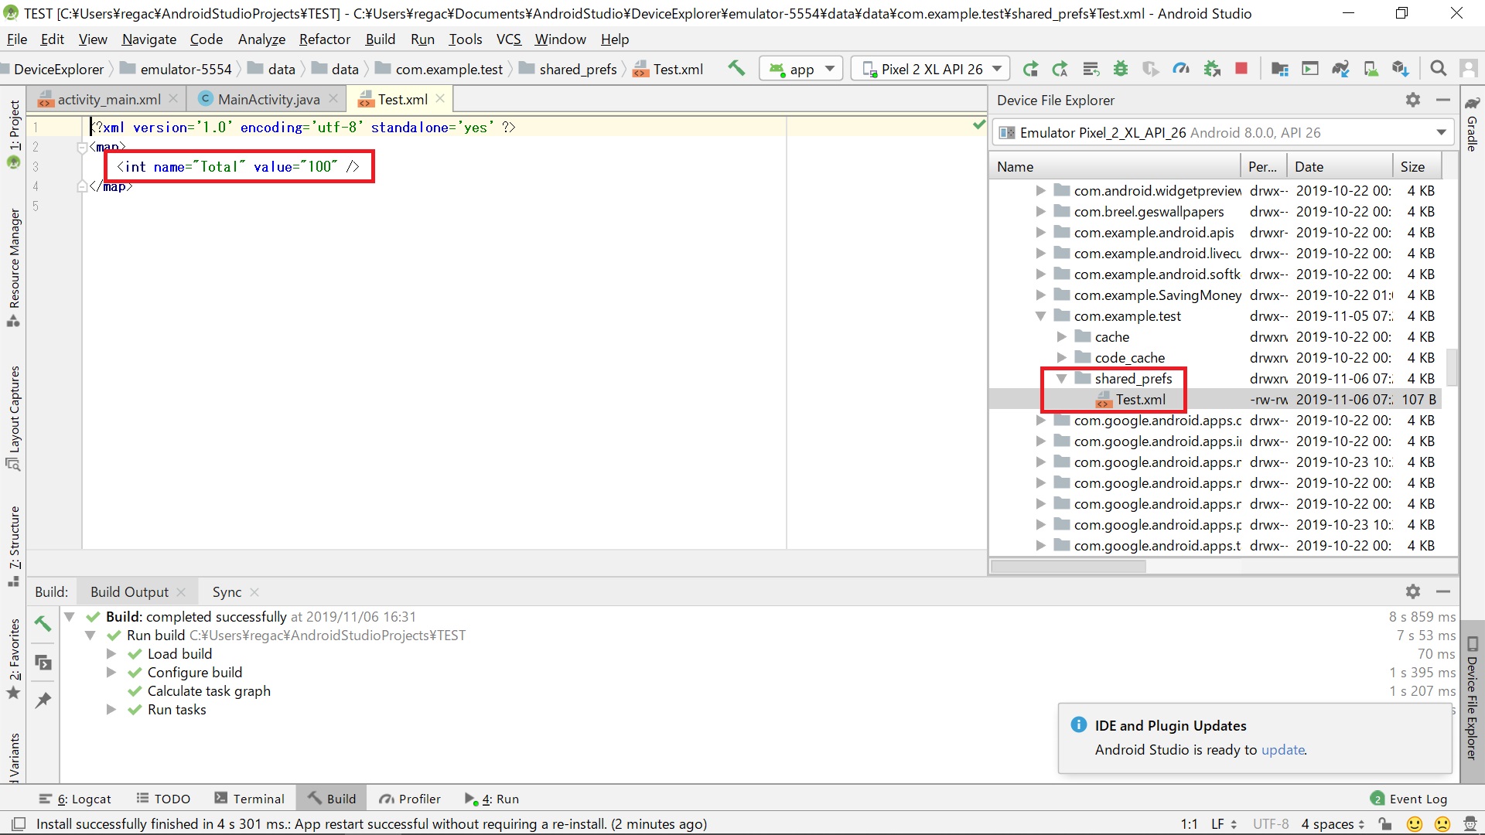1485x835 pixels.
Task: Click Sync Project with Gradle Files icon
Action: tap(1340, 69)
